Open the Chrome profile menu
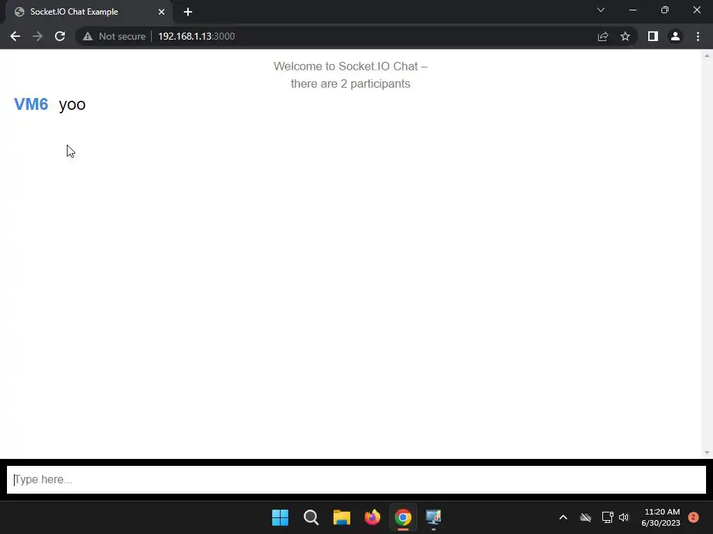Image resolution: width=713 pixels, height=534 pixels. tap(675, 36)
